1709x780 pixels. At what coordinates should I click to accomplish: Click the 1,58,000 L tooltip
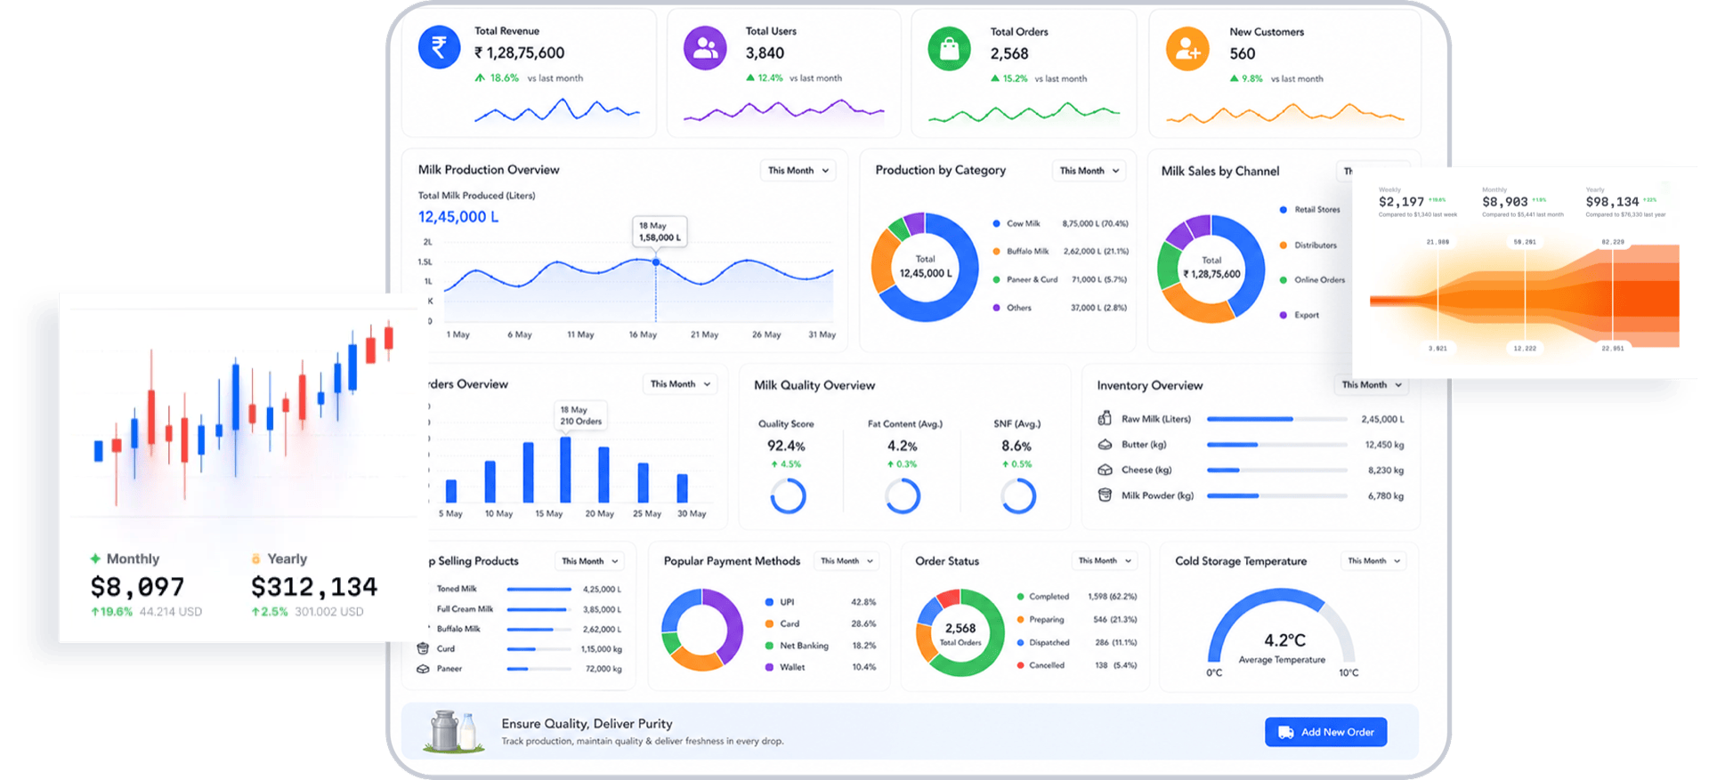pos(660,232)
